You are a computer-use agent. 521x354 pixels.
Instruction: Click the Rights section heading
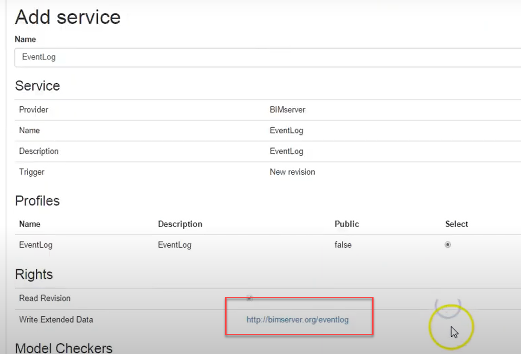pyautogui.click(x=34, y=274)
